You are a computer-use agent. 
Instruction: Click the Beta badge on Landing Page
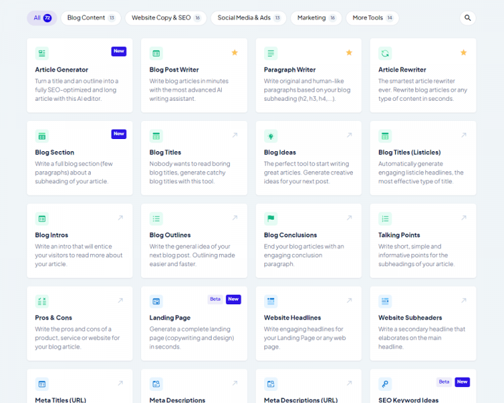pos(215,300)
